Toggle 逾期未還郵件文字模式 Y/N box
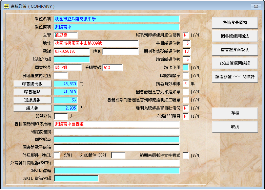265x190 pixels. [186, 155]
